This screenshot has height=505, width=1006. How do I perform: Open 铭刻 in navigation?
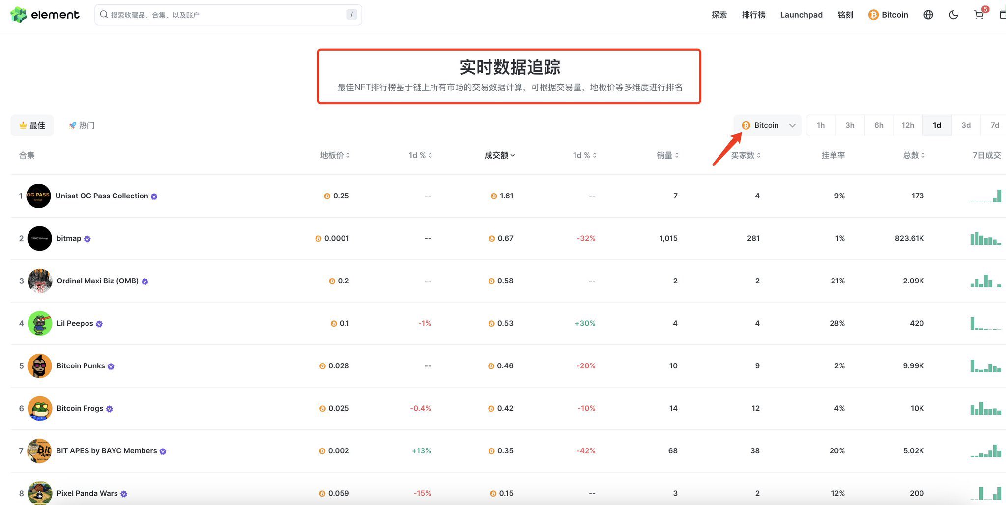coord(845,15)
